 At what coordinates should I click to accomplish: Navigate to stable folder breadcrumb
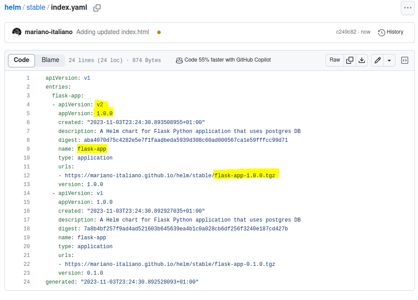click(x=35, y=8)
